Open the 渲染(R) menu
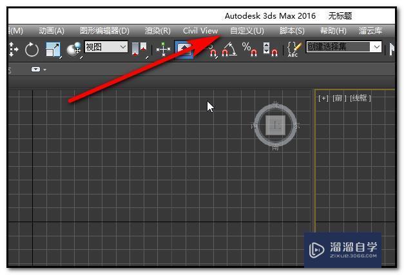This screenshot has height=275, width=404. click(157, 31)
